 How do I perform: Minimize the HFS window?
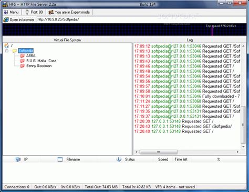[222, 3]
